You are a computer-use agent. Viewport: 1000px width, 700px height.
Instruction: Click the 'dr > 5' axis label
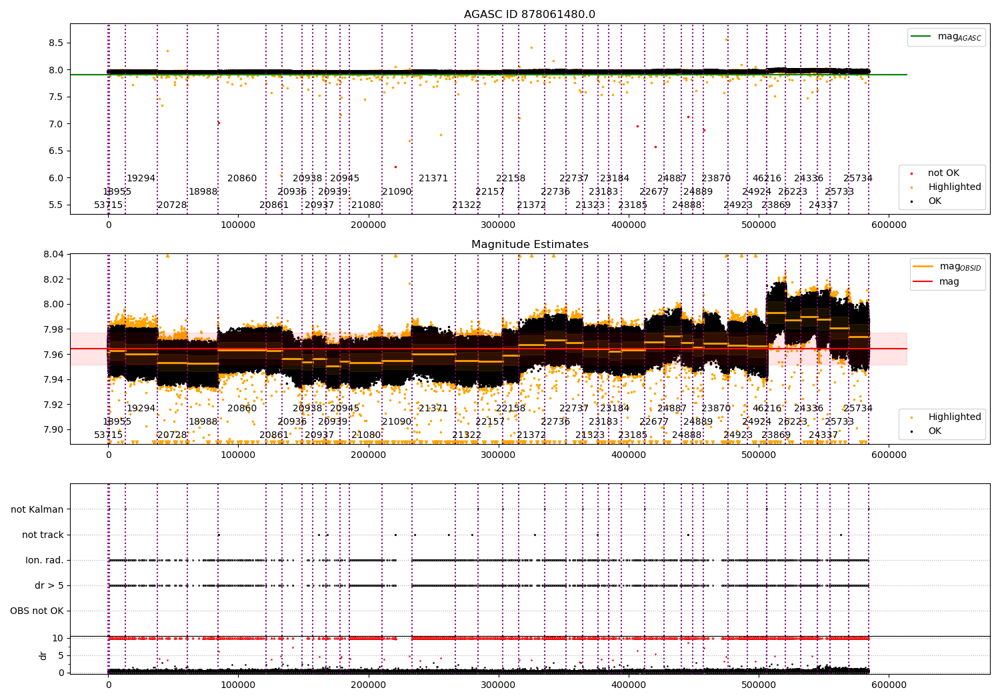49,585
